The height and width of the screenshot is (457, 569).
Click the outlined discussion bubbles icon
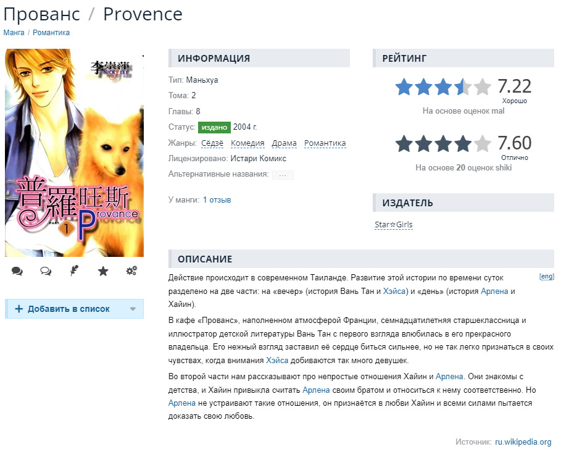click(46, 271)
